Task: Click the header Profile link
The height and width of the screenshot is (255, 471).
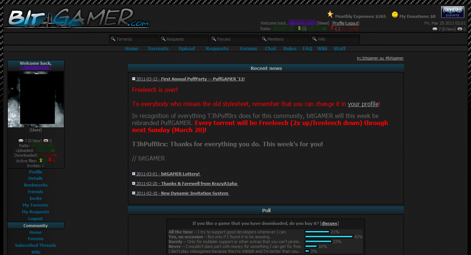Action: click(339, 23)
